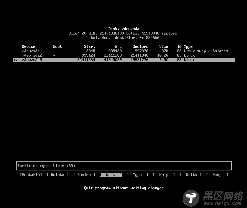Choose the Delete menu option
Image resolution: width=247 pixels, height=208 pixels.
[x=58, y=175]
